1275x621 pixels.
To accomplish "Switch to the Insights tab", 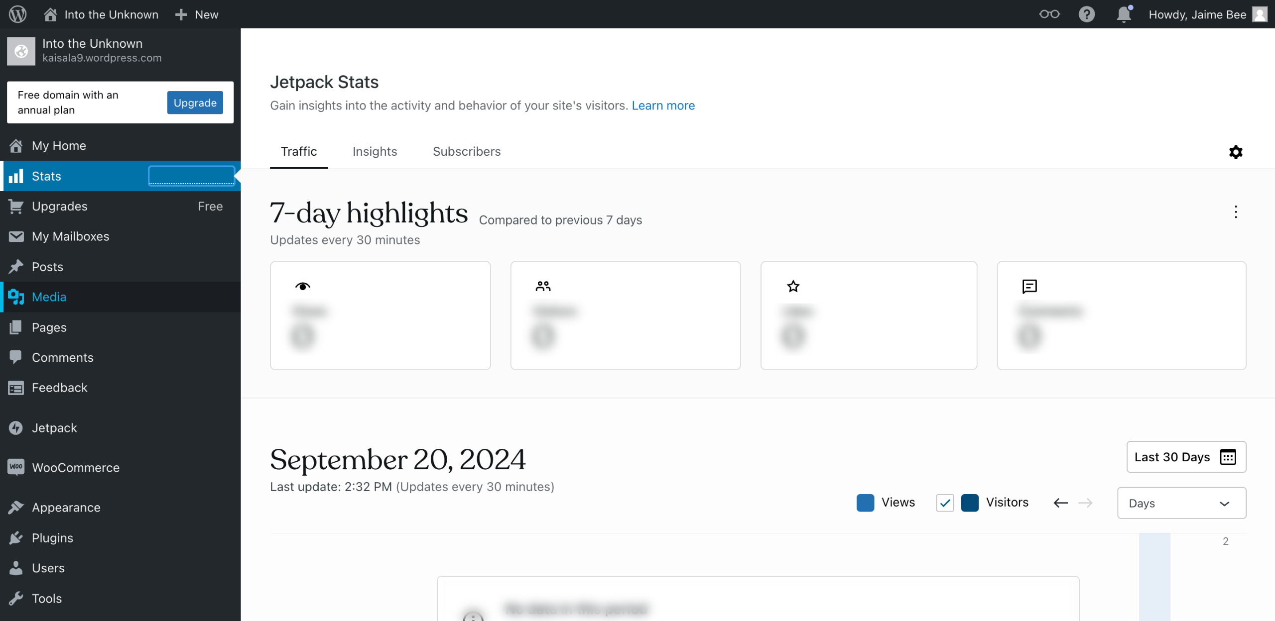I will pyautogui.click(x=375, y=151).
